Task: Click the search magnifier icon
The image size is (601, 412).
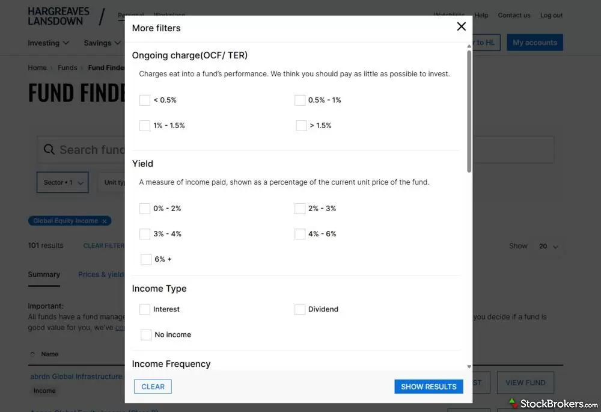Action: [x=49, y=150]
